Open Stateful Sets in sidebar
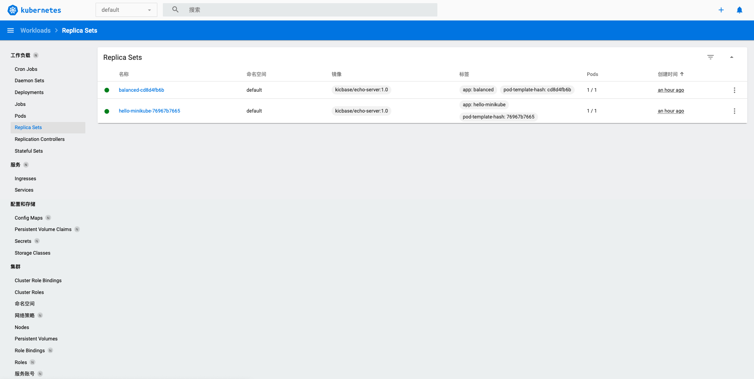This screenshot has height=379, width=754. 29,151
